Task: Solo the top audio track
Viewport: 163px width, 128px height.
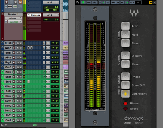Action: point(16,2)
